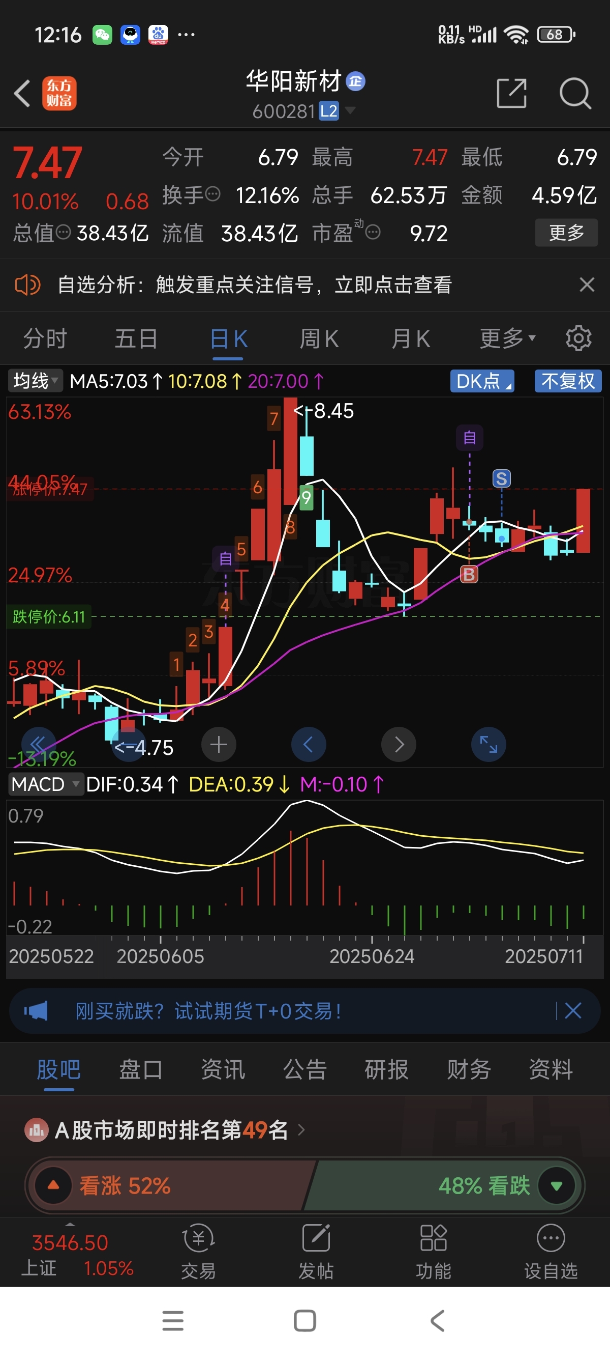Tap the upper 自 marker on chart
The height and width of the screenshot is (1359, 610).
(469, 437)
